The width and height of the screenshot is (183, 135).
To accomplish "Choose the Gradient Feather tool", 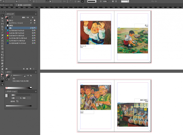I will [2, 60].
